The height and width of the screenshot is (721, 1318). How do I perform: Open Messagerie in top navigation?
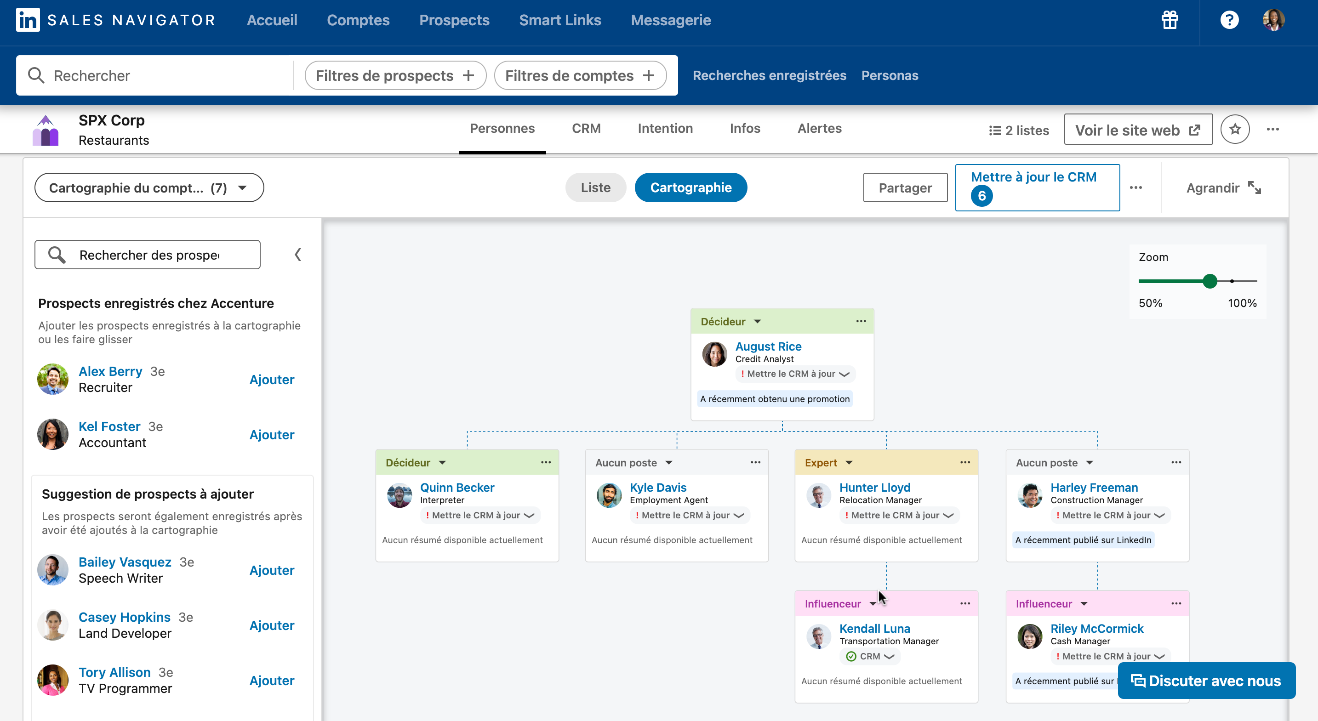pos(671,20)
